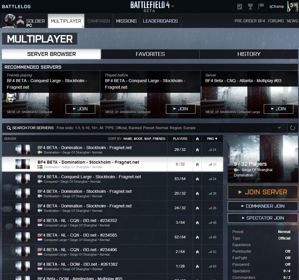Click the search magnifier icon
Viewport: 299px width, 280px height.
(9, 128)
